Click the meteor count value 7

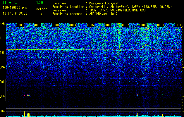[x=42, y=13]
